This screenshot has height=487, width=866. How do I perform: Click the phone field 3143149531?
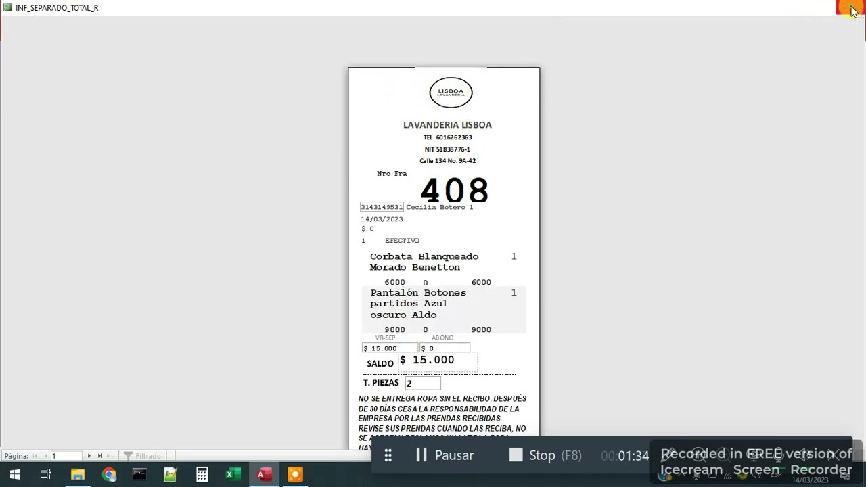click(382, 207)
